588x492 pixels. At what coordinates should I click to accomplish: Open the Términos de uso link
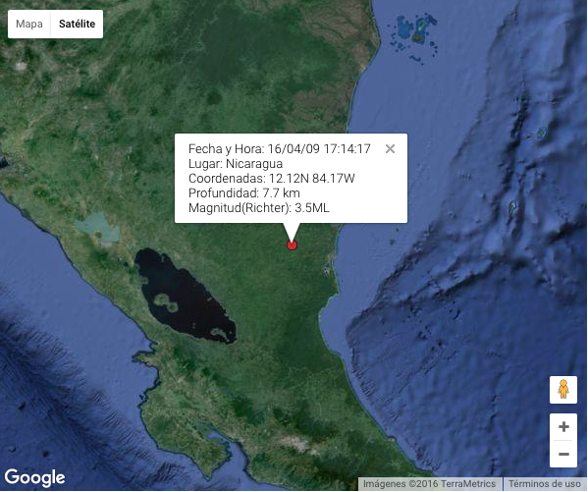tap(544, 484)
